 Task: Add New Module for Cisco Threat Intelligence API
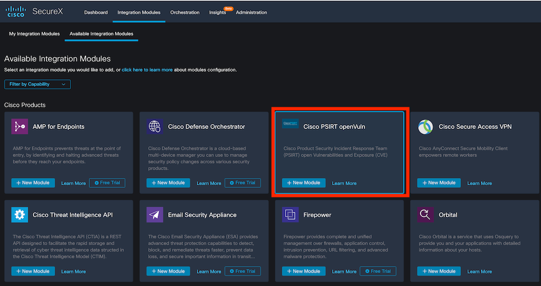33,271
